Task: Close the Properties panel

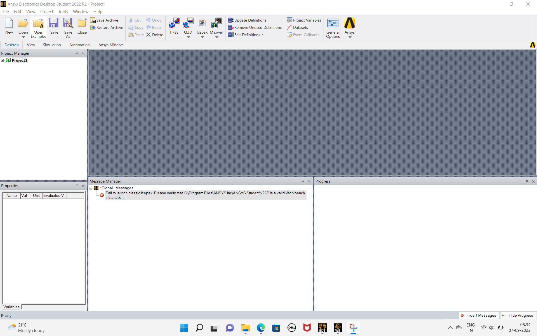Action: tap(83, 186)
